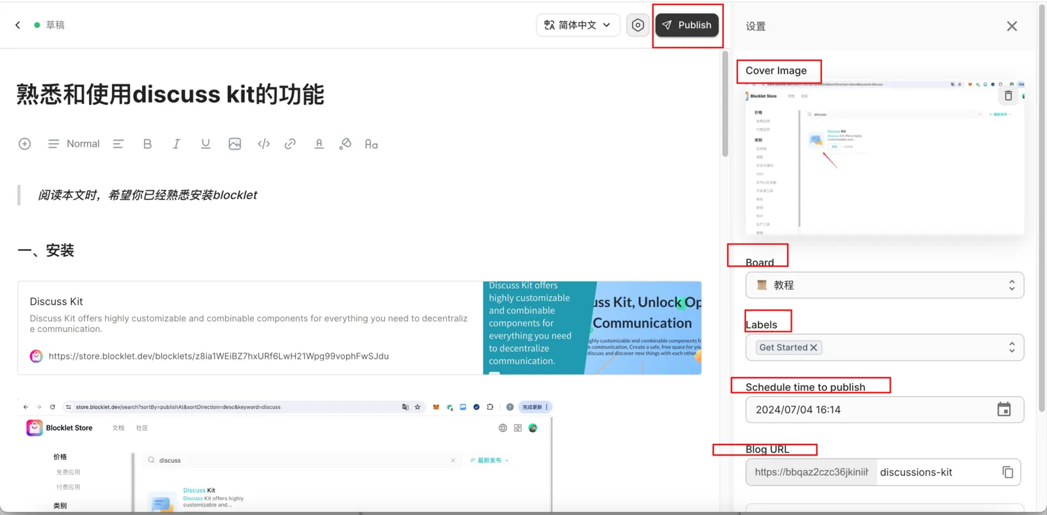
Task: Open the text alignment options
Action: coord(118,144)
